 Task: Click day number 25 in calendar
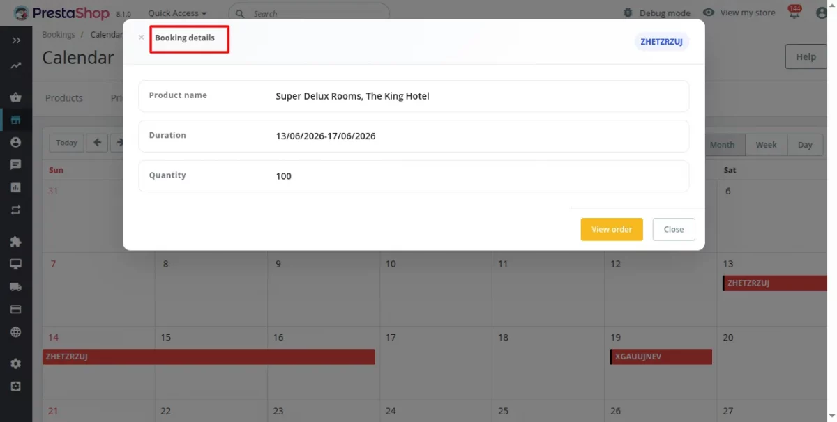pyautogui.click(x=503, y=412)
